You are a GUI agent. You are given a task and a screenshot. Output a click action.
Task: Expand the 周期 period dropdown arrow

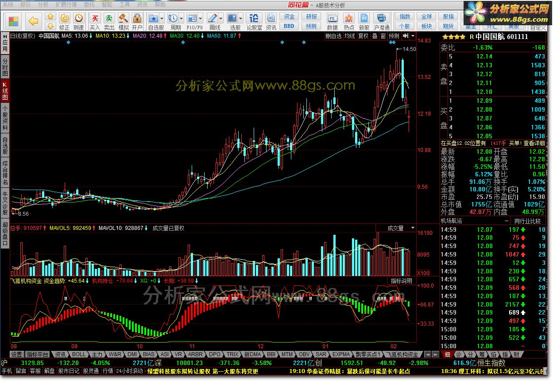pyautogui.click(x=182, y=19)
